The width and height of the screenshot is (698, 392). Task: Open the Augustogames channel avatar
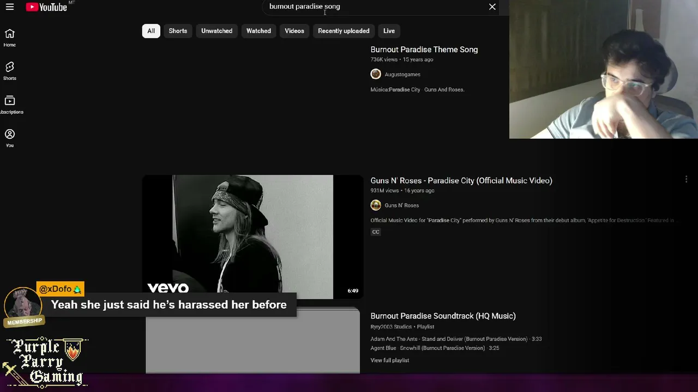tap(376, 74)
